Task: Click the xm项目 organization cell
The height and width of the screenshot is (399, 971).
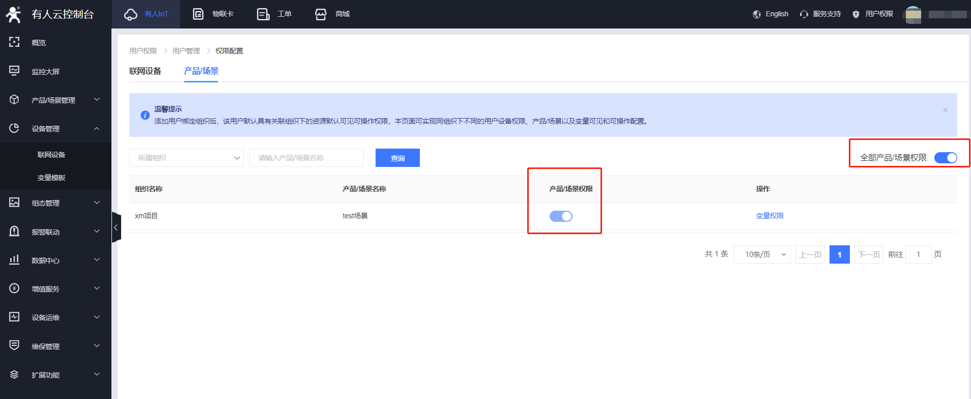Action: tap(146, 216)
